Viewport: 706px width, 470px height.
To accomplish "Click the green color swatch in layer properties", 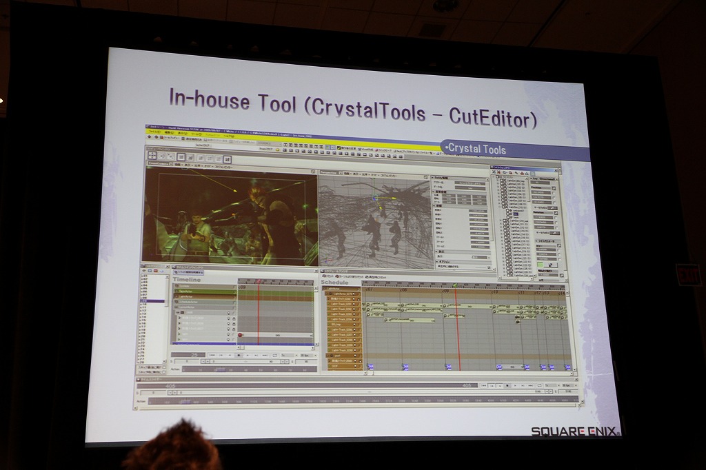I will point(541,265).
